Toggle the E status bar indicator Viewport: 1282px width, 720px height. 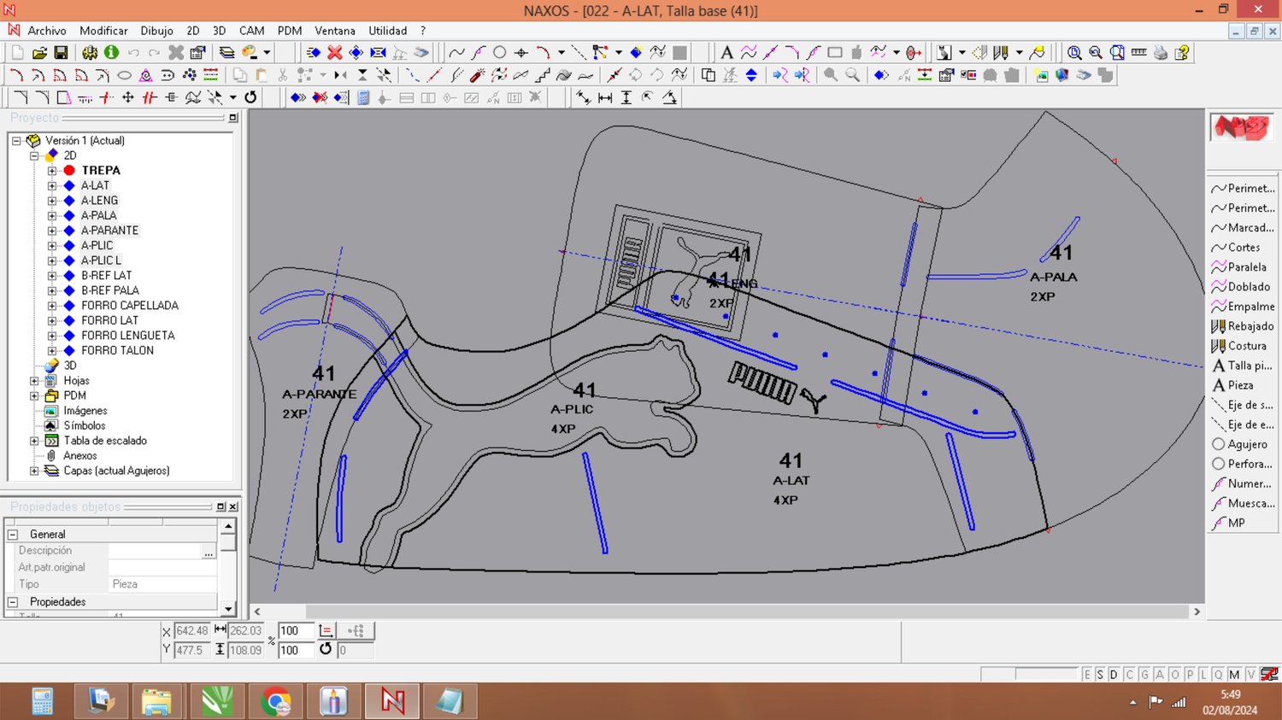pyautogui.click(x=1087, y=675)
